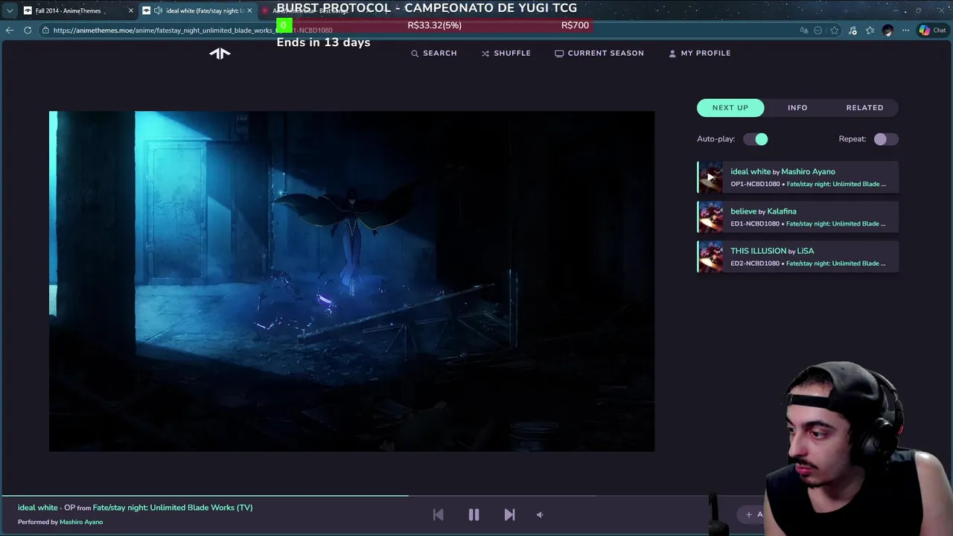Open THIS ILLUSION thumbnail in playlist
This screenshot has width=953, height=536.
tap(710, 257)
